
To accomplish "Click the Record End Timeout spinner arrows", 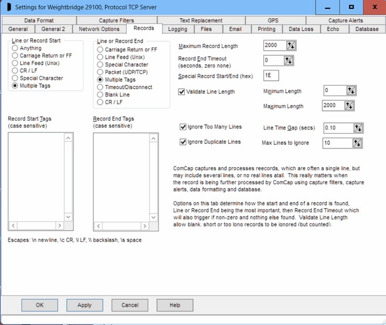I will (x=288, y=60).
